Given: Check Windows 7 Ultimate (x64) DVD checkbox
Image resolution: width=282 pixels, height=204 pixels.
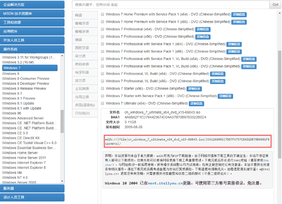Looking at the screenshot, I should tap(103, 103).
